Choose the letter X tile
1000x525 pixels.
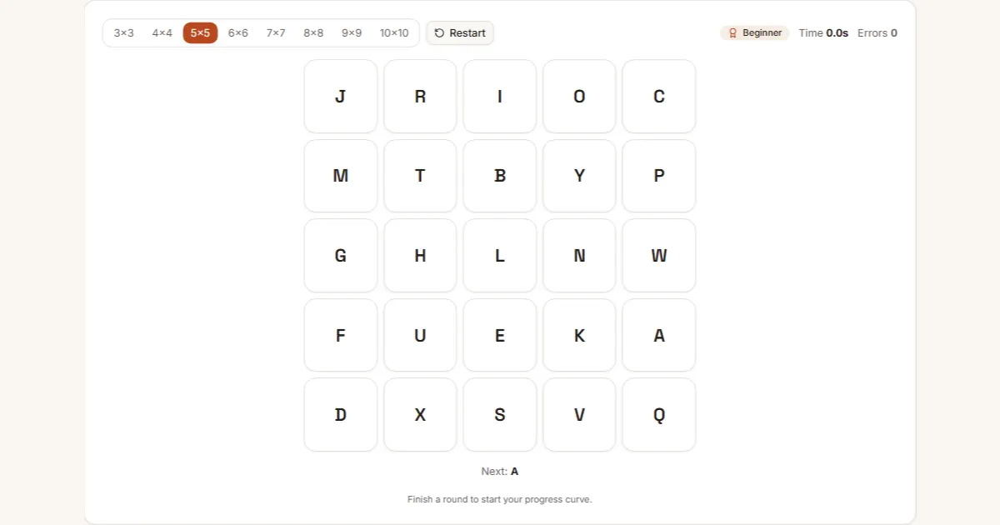click(x=420, y=415)
